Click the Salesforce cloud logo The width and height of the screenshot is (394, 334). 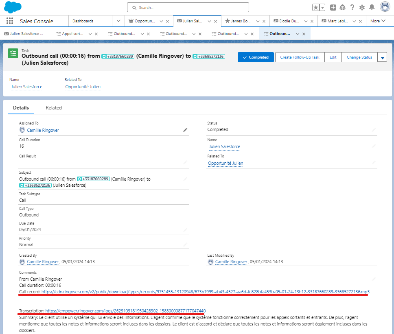[x=13, y=7]
